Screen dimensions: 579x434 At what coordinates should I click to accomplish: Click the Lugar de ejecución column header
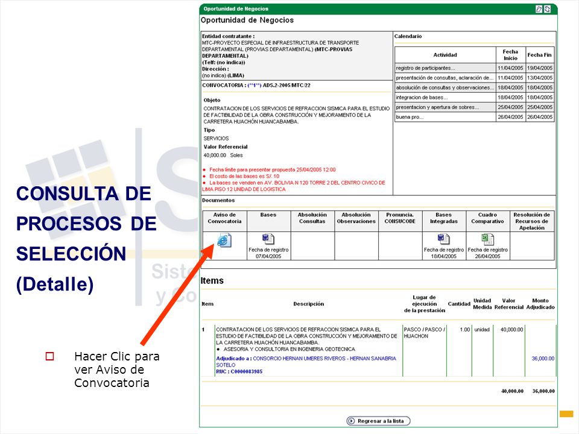pos(424,304)
